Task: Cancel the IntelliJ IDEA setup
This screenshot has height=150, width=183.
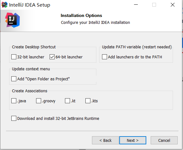Action: (164, 140)
